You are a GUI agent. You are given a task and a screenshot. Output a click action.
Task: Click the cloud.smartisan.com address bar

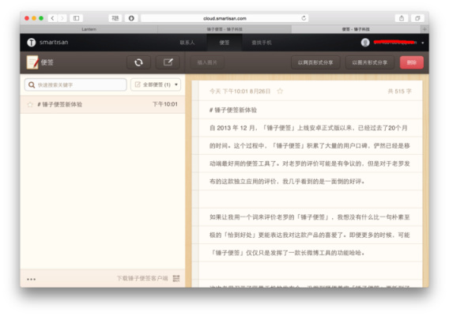click(x=224, y=18)
